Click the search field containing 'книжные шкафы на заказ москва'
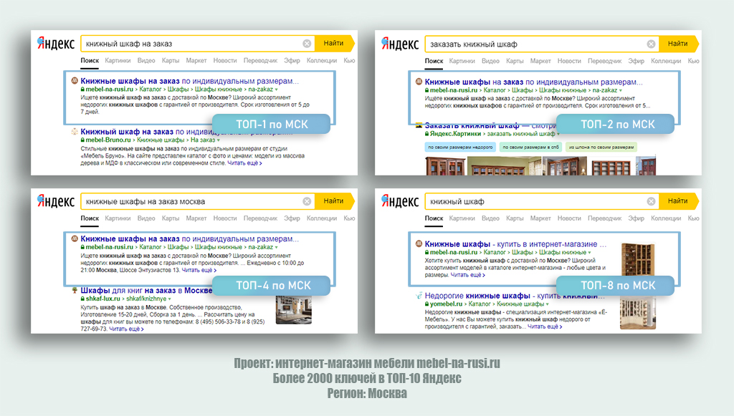Image resolution: width=734 pixels, height=416 pixels. 198,201
